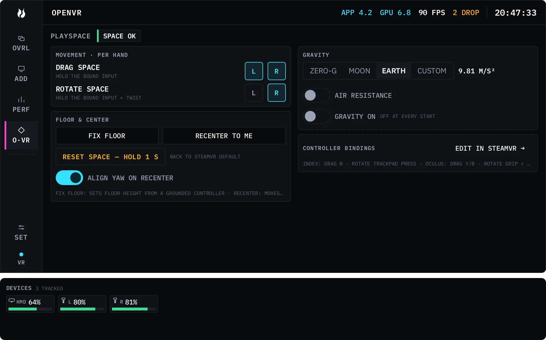Image resolution: width=546 pixels, height=340 pixels.
Task: Click the HMD headset device icon
Action: [12, 300]
